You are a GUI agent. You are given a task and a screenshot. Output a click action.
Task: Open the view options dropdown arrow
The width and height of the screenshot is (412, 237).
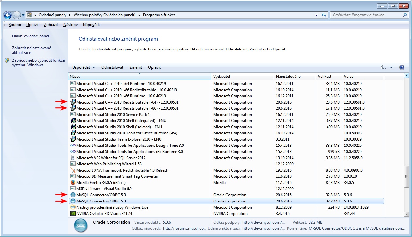click(x=391, y=67)
